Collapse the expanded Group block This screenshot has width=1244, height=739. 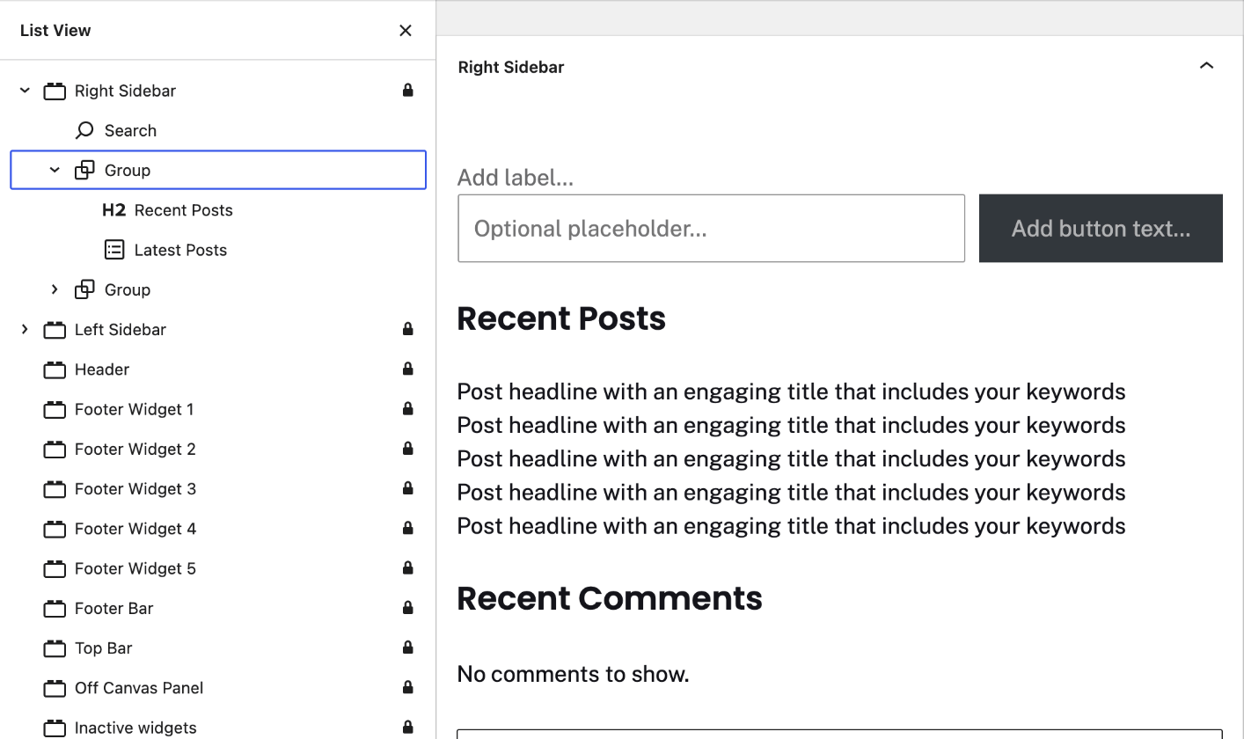click(55, 171)
